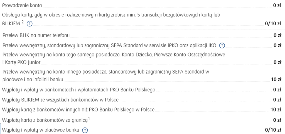Click 'Wypłaty kartą z bankomatów innych' row
This screenshot has height=134, width=285.
tap(78, 109)
